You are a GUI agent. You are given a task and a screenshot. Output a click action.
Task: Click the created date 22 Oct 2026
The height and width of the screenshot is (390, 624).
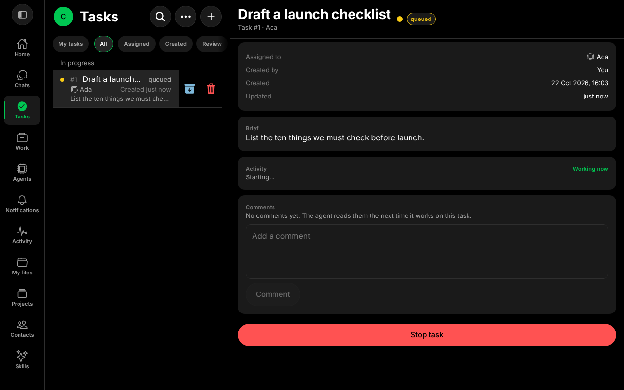[x=580, y=83]
